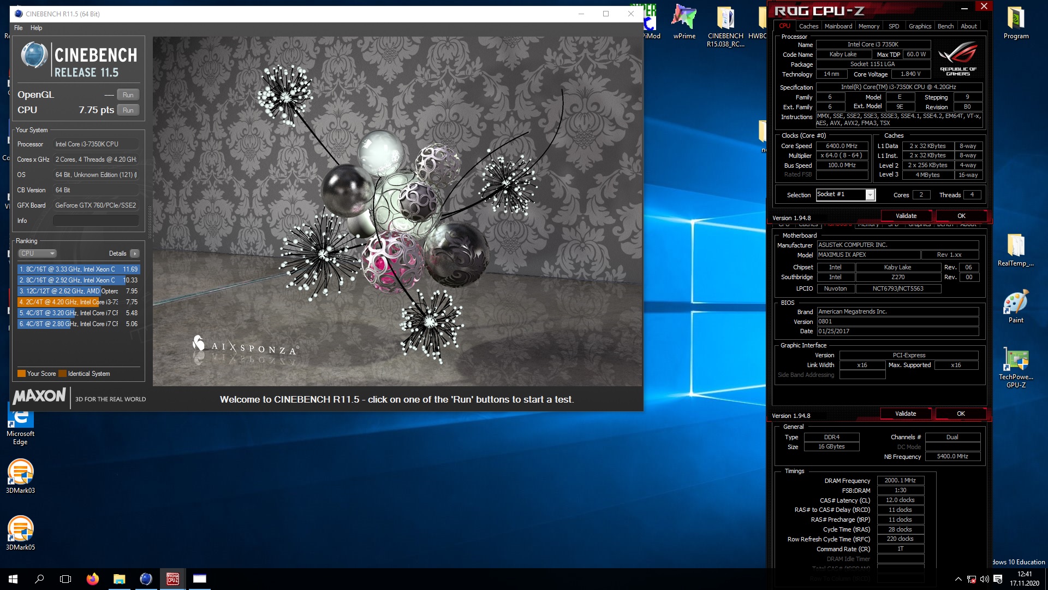Select ranking row 4C/8T @ 3.20 GHz i7

(79, 313)
